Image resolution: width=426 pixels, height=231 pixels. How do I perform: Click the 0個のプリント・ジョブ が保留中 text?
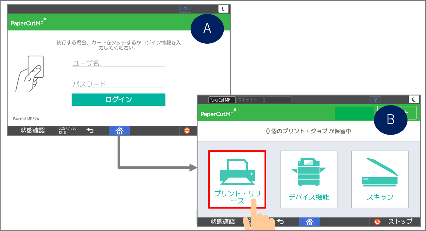308,131
